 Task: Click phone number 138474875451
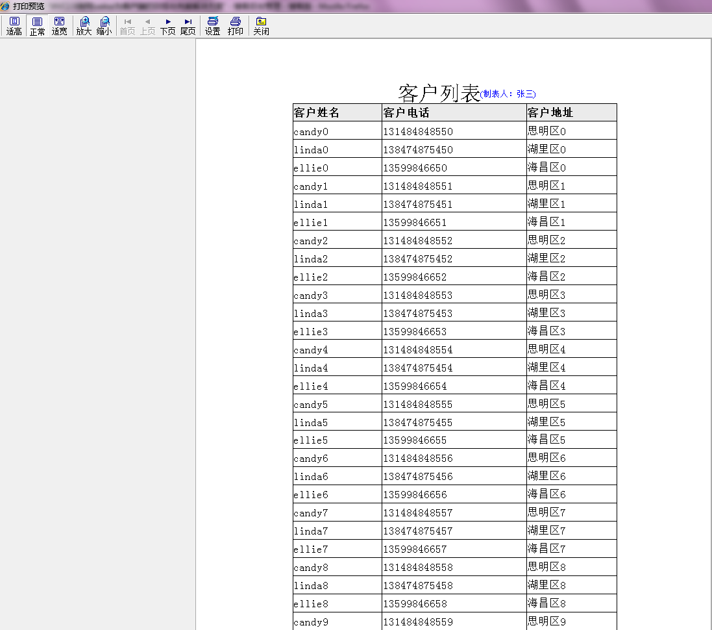[418, 204]
